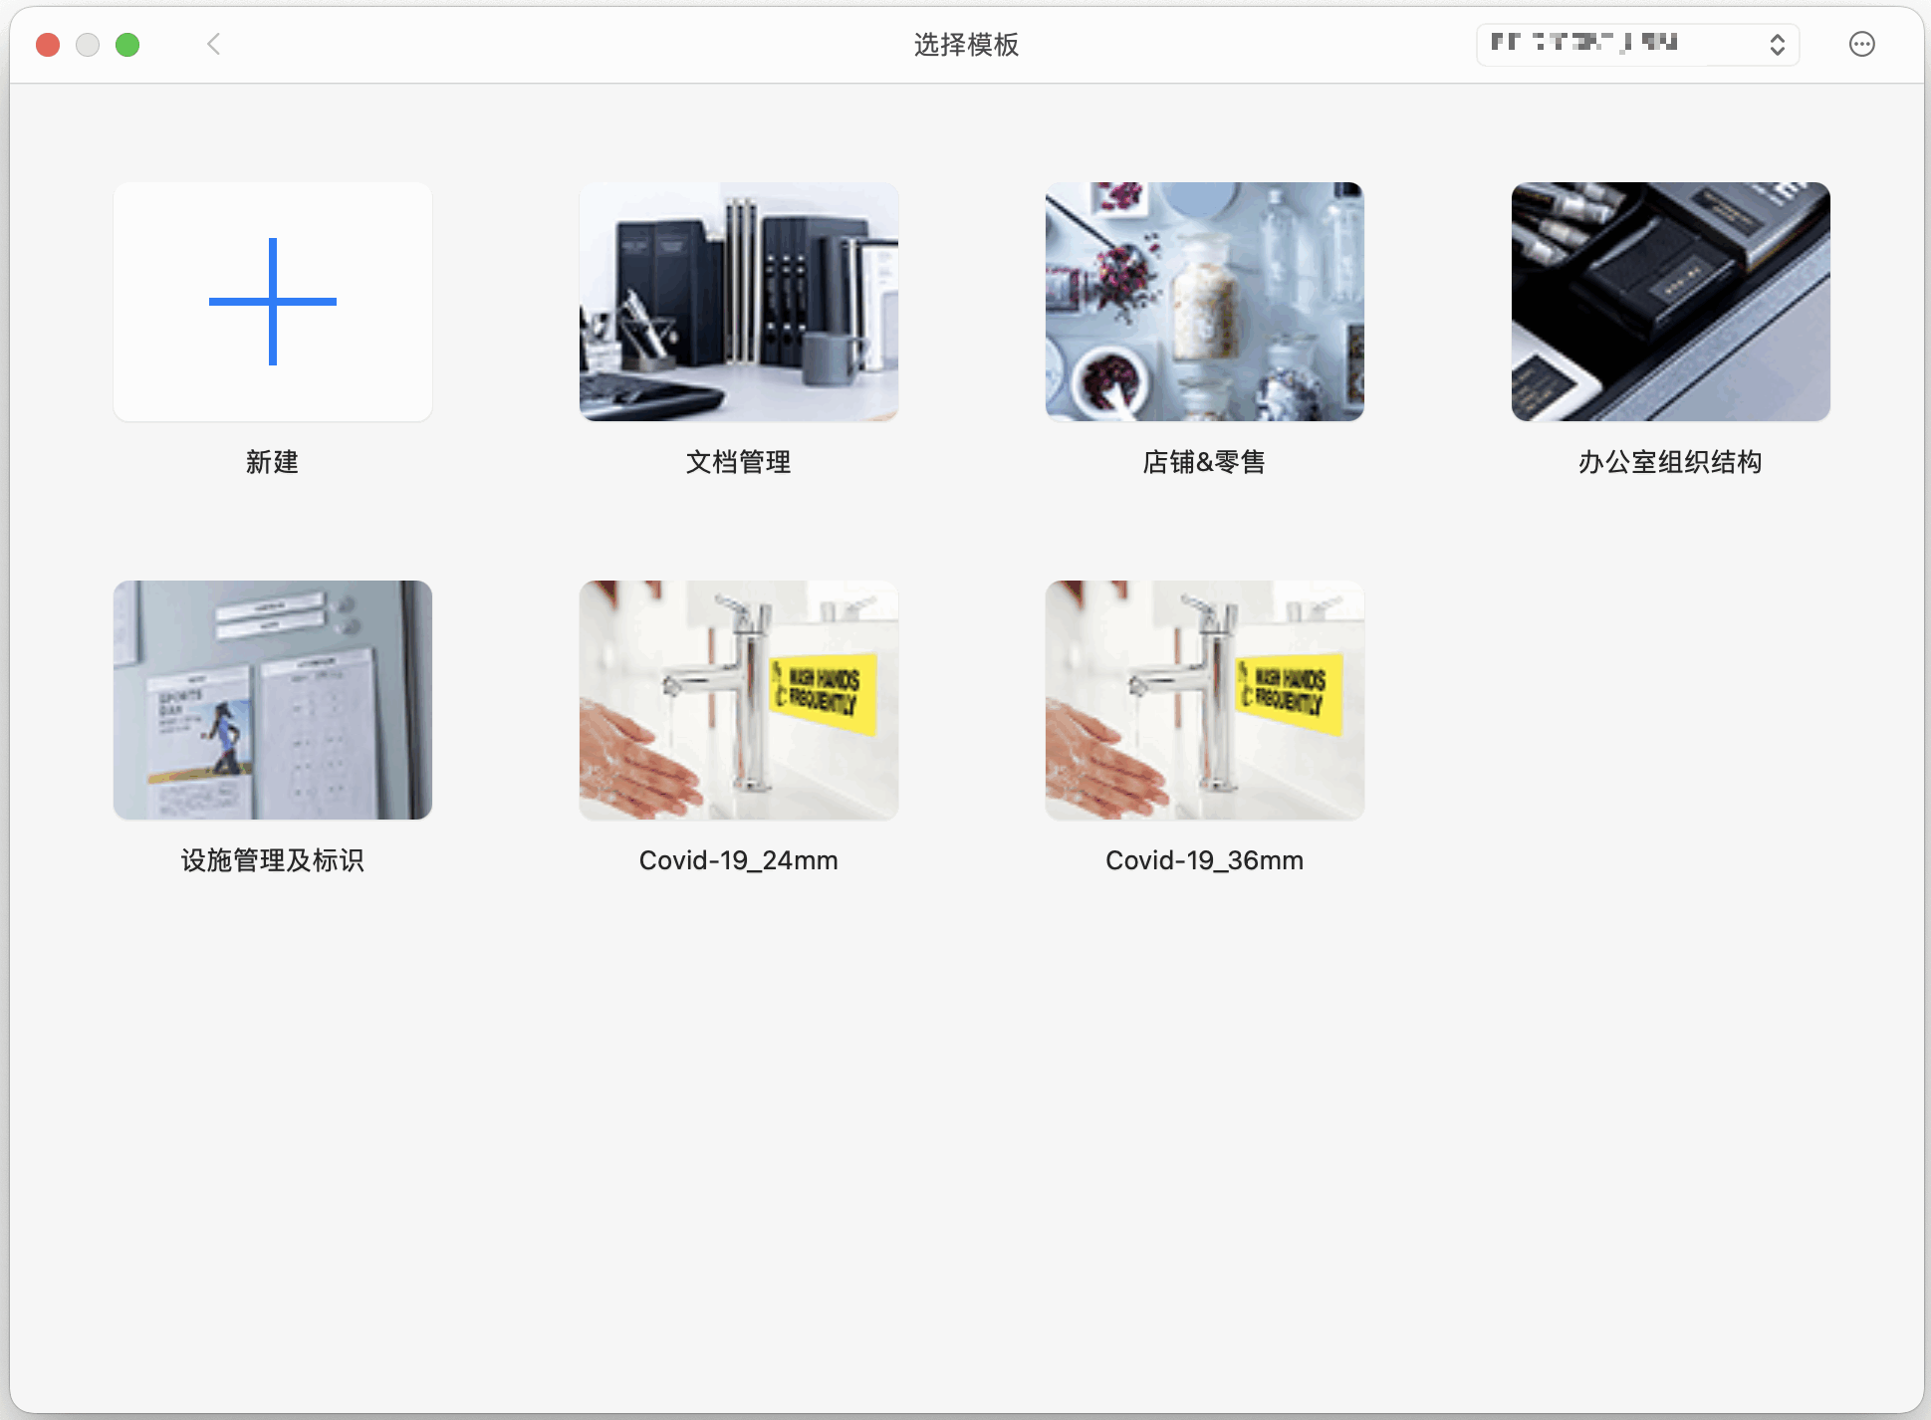
Task: Click the Covid-19_24mm label text
Action: [x=738, y=860]
